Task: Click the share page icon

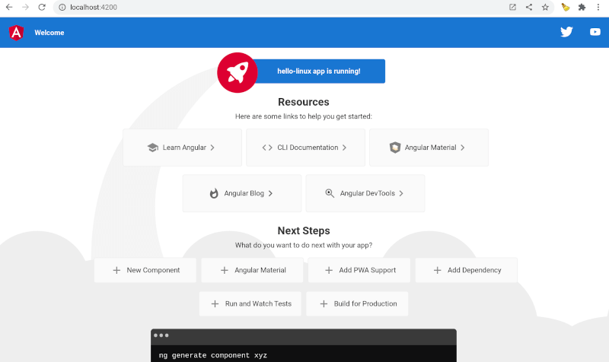Action: [529, 7]
